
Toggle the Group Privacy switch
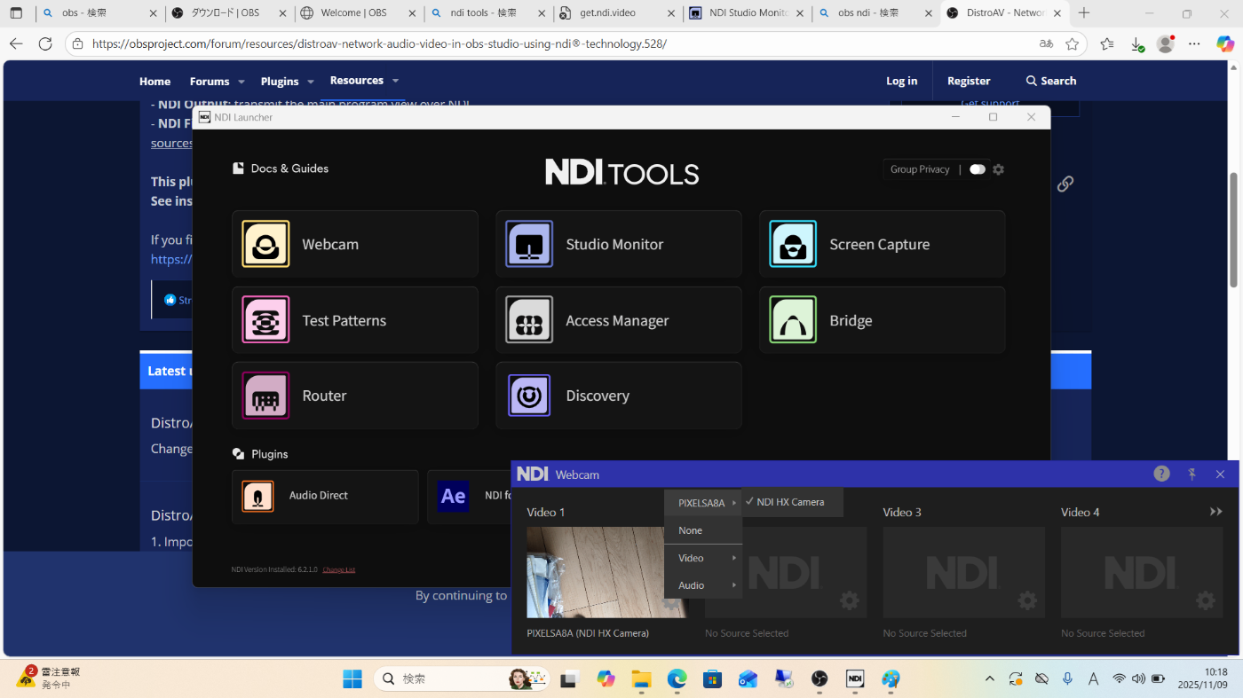[x=978, y=169]
